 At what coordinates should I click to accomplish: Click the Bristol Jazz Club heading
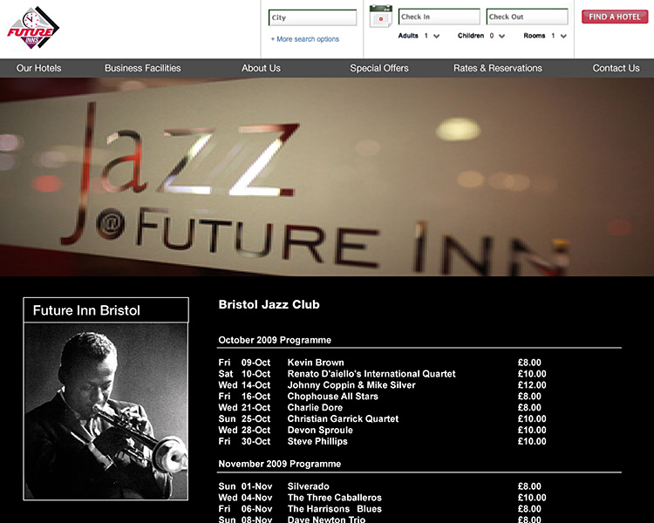(x=269, y=304)
